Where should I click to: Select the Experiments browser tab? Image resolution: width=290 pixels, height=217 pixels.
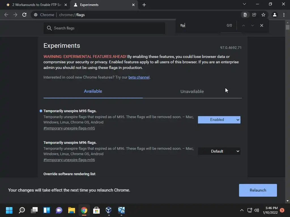click(x=104, y=5)
